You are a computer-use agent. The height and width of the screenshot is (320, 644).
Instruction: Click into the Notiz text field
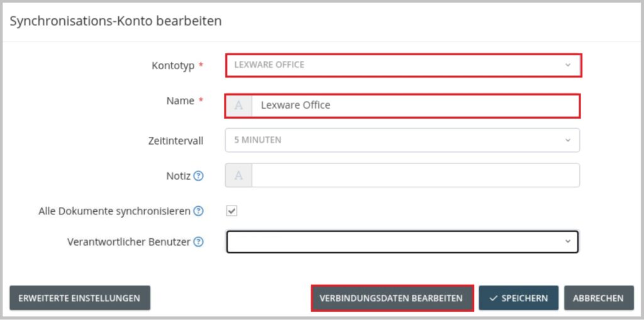(416, 175)
